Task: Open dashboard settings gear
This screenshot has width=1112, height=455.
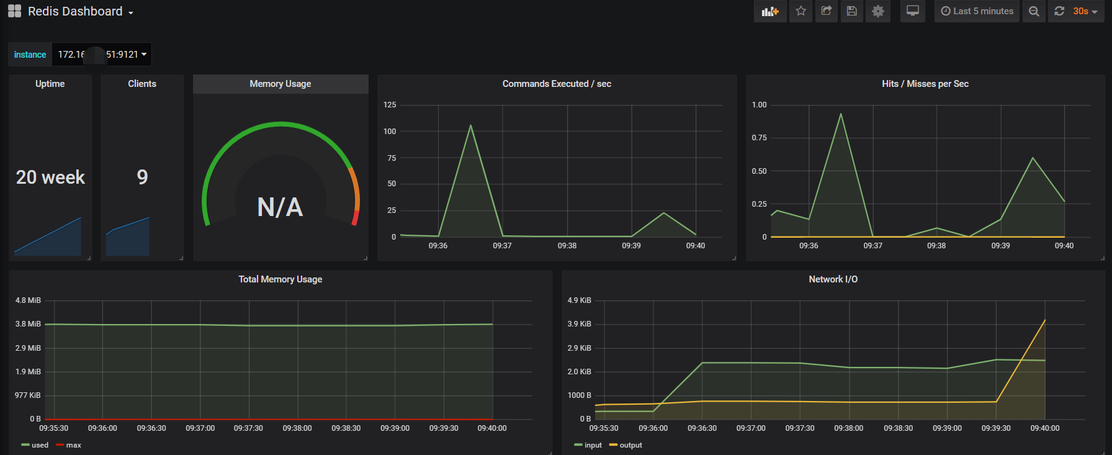Action: [878, 11]
